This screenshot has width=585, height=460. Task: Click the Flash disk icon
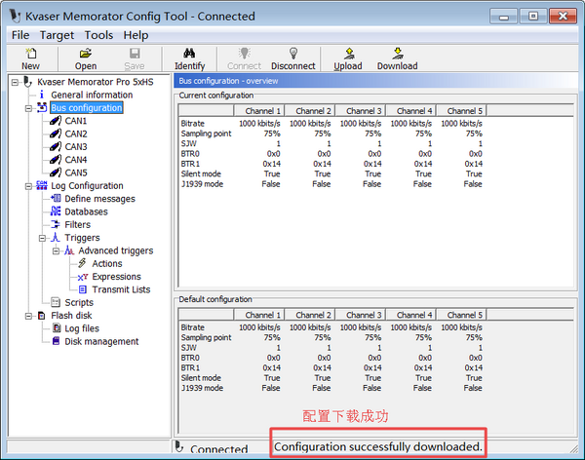tap(42, 316)
